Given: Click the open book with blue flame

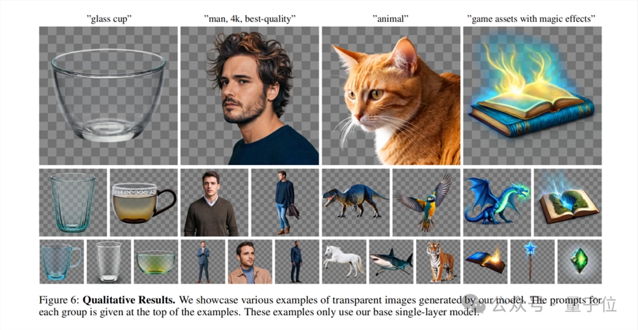Looking at the screenshot, I should click(x=568, y=203).
